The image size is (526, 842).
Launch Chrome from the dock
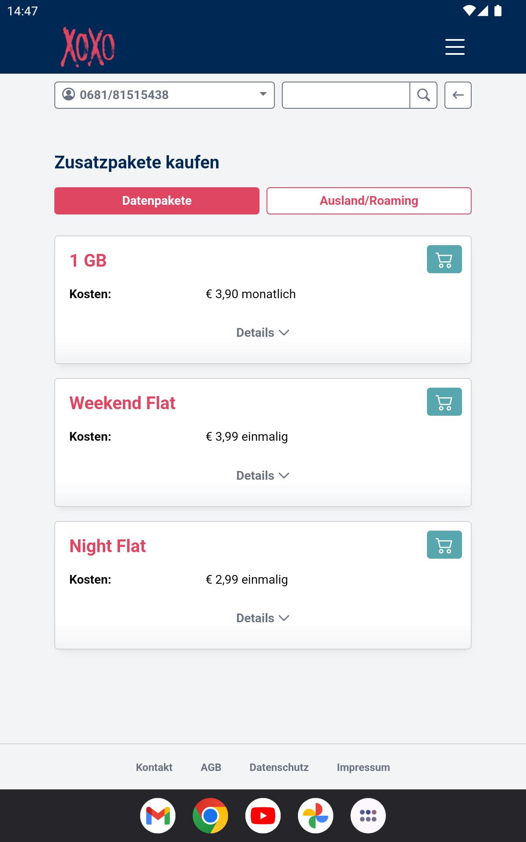pos(210,816)
